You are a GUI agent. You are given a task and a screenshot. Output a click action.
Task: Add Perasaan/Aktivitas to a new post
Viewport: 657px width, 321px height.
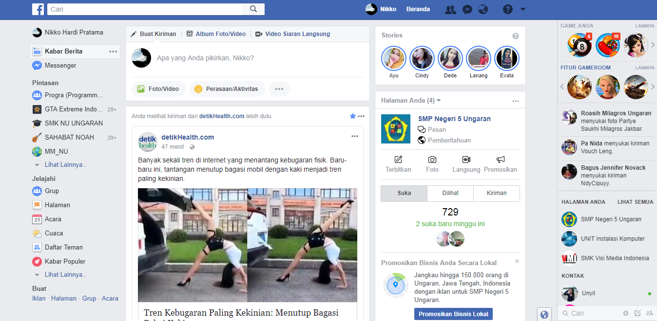click(x=227, y=89)
